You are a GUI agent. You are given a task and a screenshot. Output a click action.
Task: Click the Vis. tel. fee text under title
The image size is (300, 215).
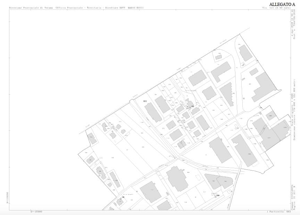click(x=276, y=8)
